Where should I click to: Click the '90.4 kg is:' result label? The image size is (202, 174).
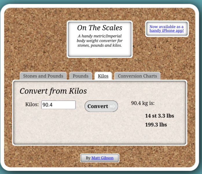pyautogui.click(x=143, y=103)
